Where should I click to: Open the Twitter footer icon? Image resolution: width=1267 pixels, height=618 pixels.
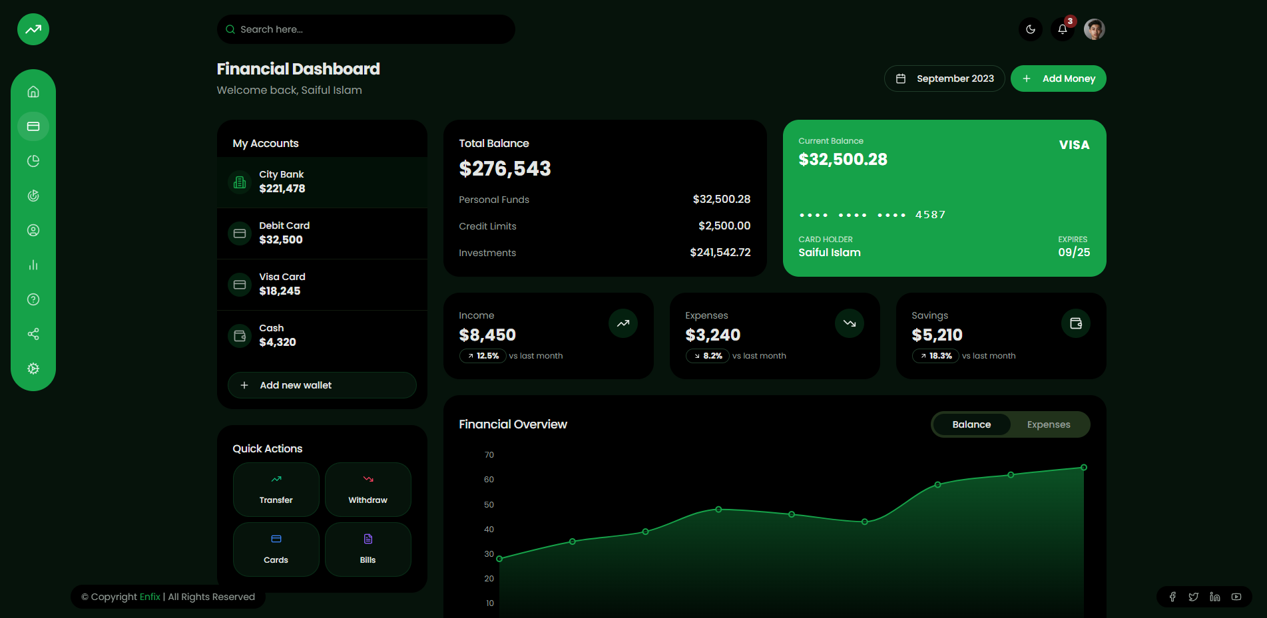point(1194,597)
